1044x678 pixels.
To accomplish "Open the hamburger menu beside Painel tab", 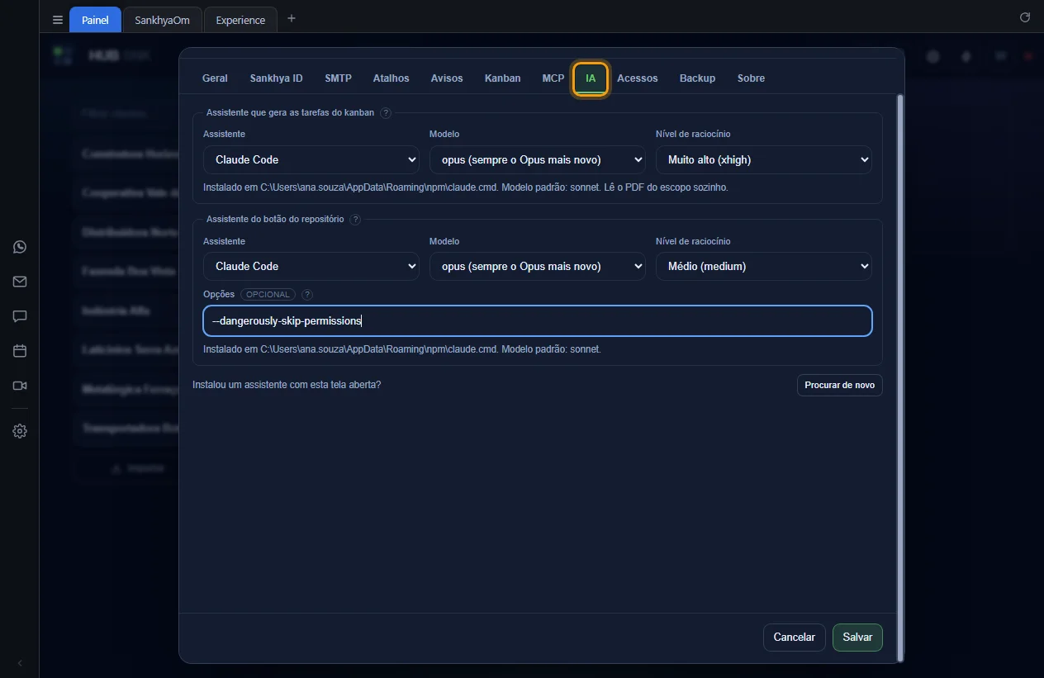I will coord(58,20).
